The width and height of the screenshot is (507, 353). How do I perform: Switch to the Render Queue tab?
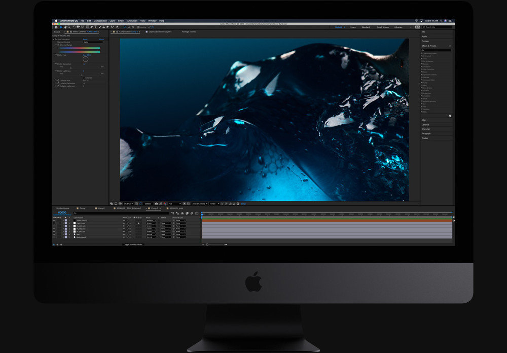62,208
